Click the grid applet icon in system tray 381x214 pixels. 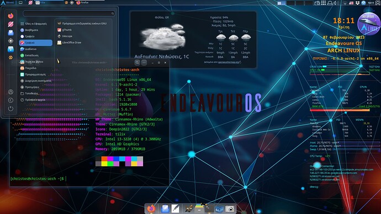(324, 3)
